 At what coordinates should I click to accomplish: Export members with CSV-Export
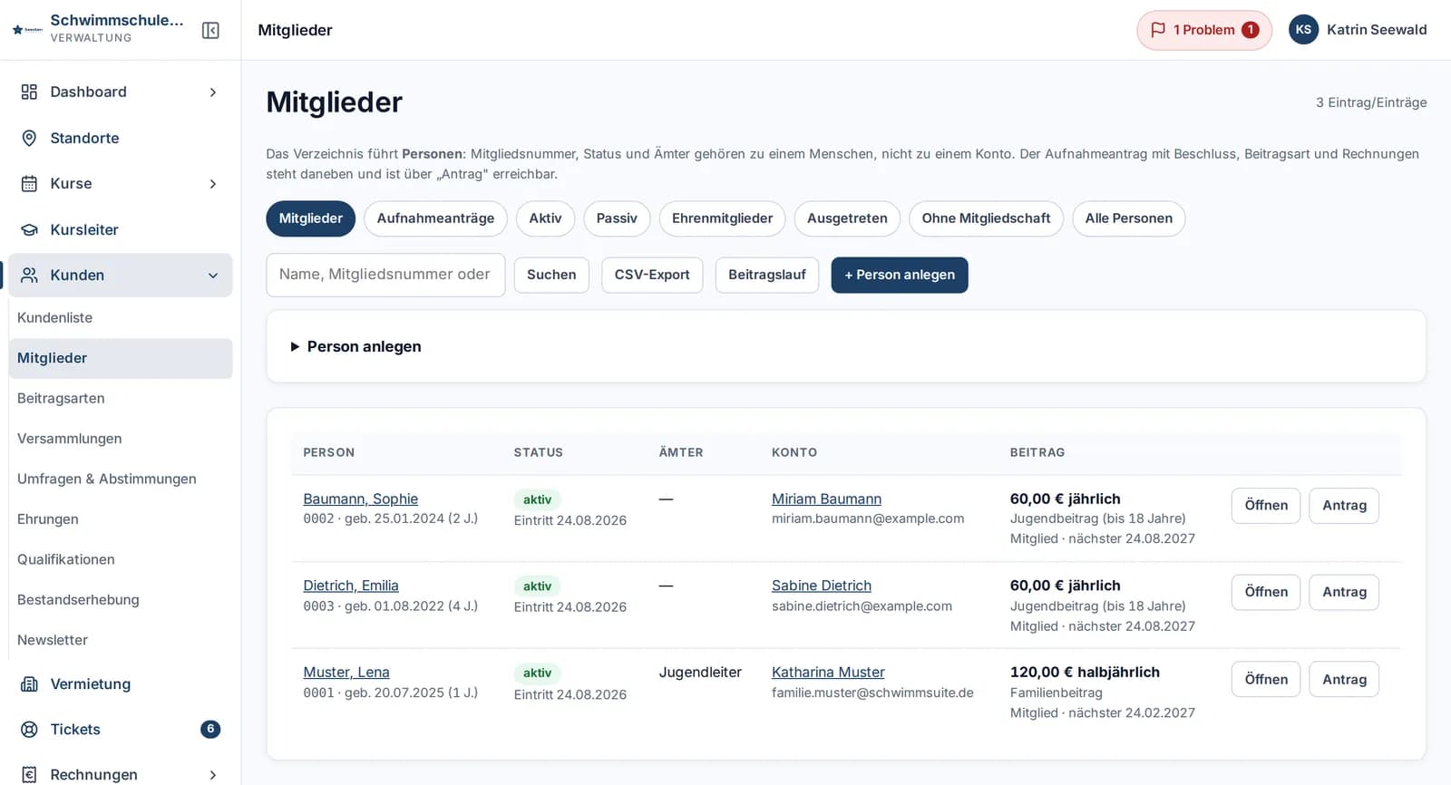click(652, 276)
